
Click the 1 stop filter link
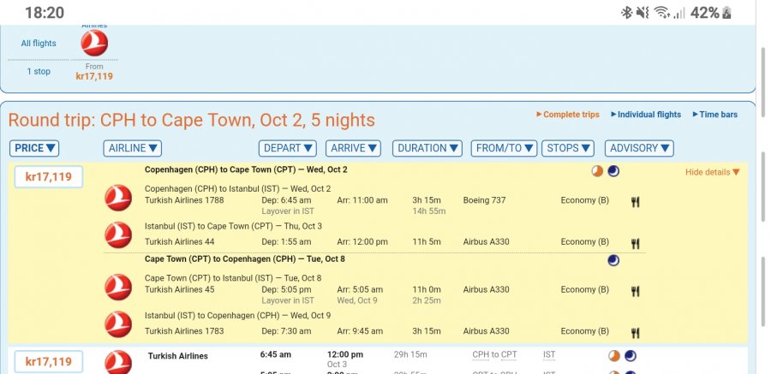pos(39,71)
